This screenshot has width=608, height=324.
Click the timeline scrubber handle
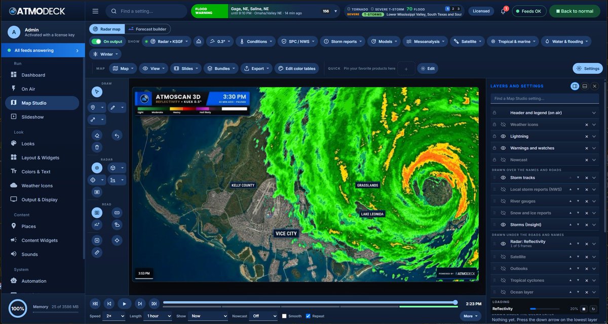(x=455, y=302)
